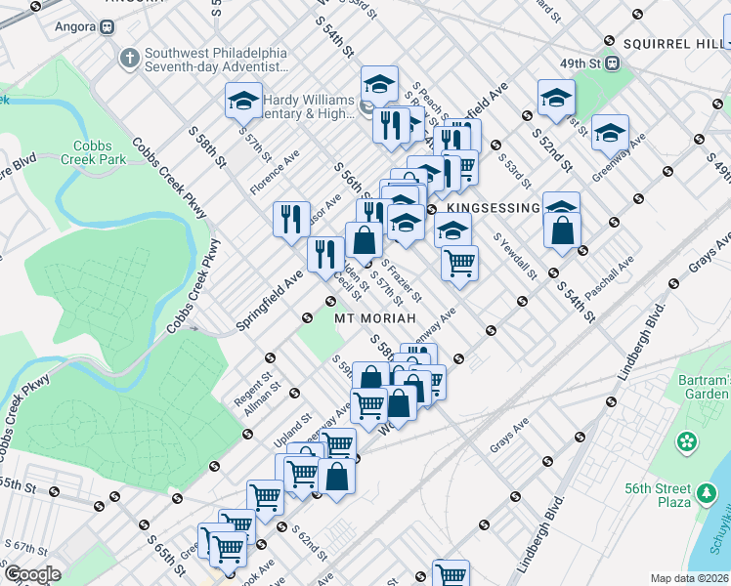Screen dimensions: 731x586
Task: Click the '49th St' station label
Action: click(x=580, y=63)
